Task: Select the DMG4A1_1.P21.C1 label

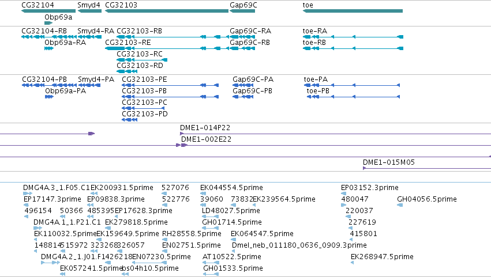Action: click(68, 222)
